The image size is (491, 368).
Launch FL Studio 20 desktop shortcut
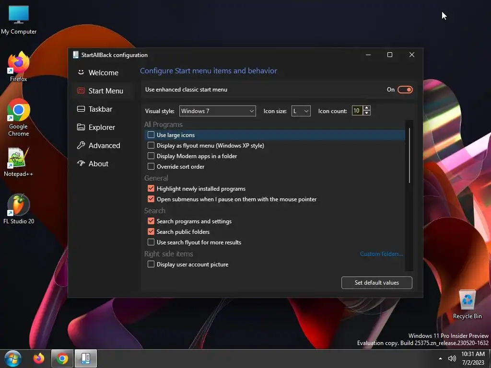(x=19, y=209)
